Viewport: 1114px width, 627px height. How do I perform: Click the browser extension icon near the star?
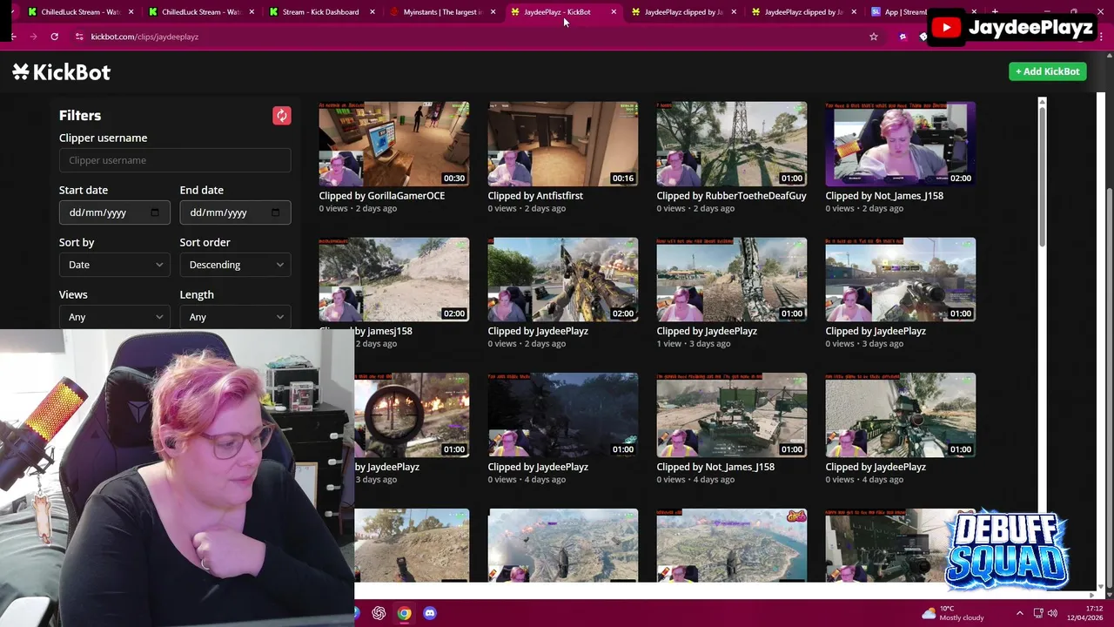tap(903, 37)
